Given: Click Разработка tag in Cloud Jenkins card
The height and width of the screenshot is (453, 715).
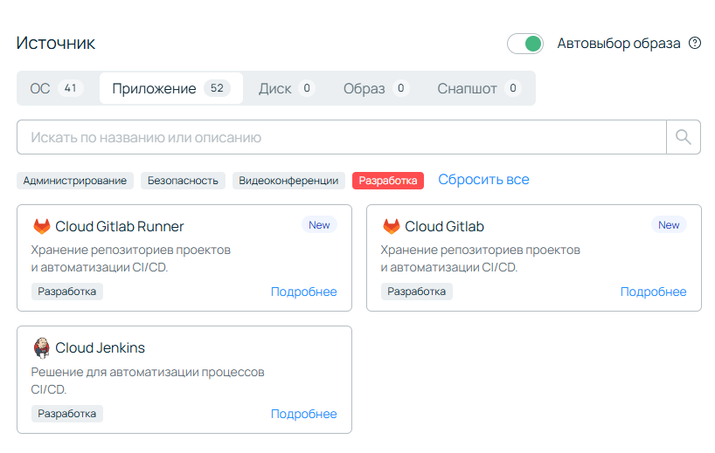Looking at the screenshot, I should click(x=67, y=414).
